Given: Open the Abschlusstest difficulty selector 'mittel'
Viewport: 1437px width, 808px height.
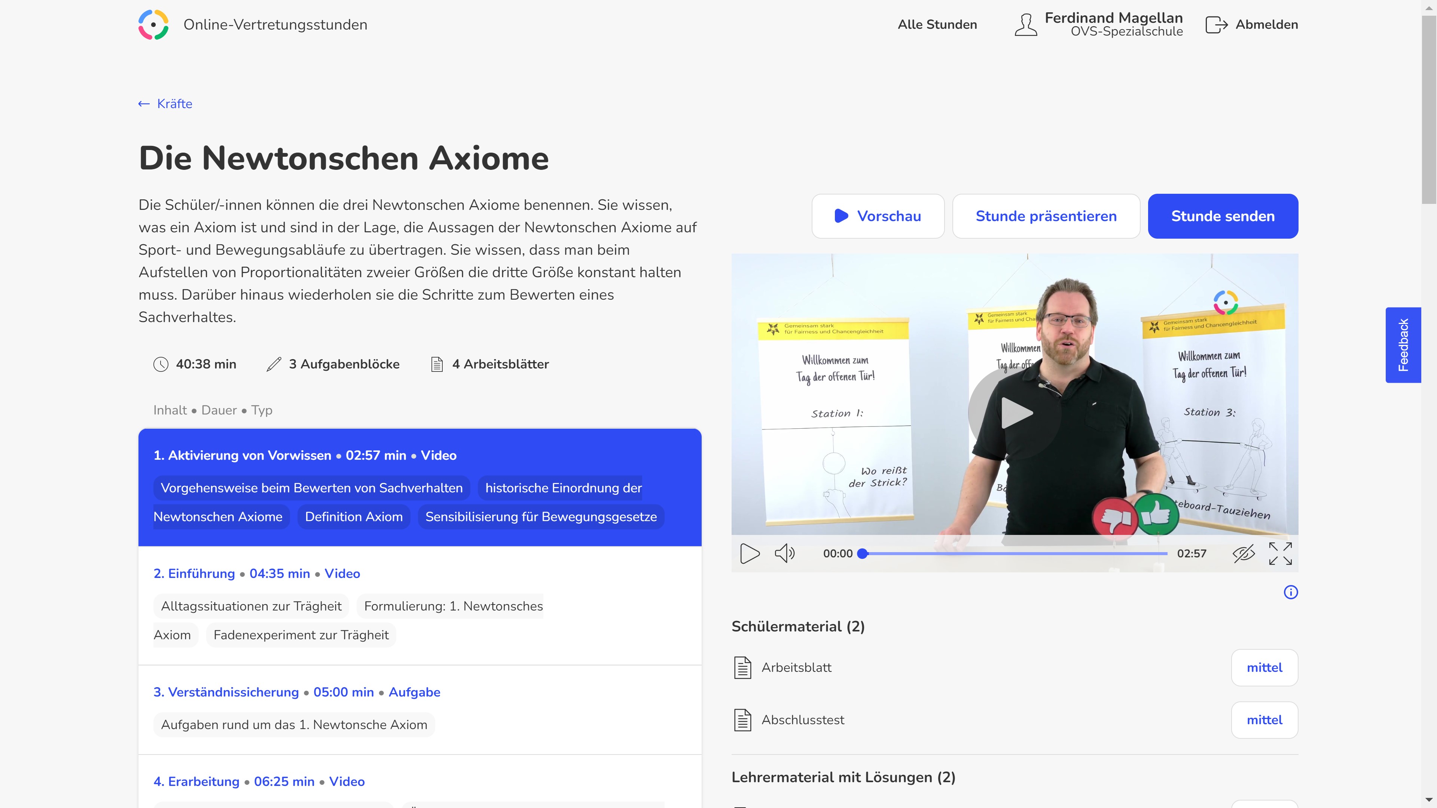Looking at the screenshot, I should 1264,720.
